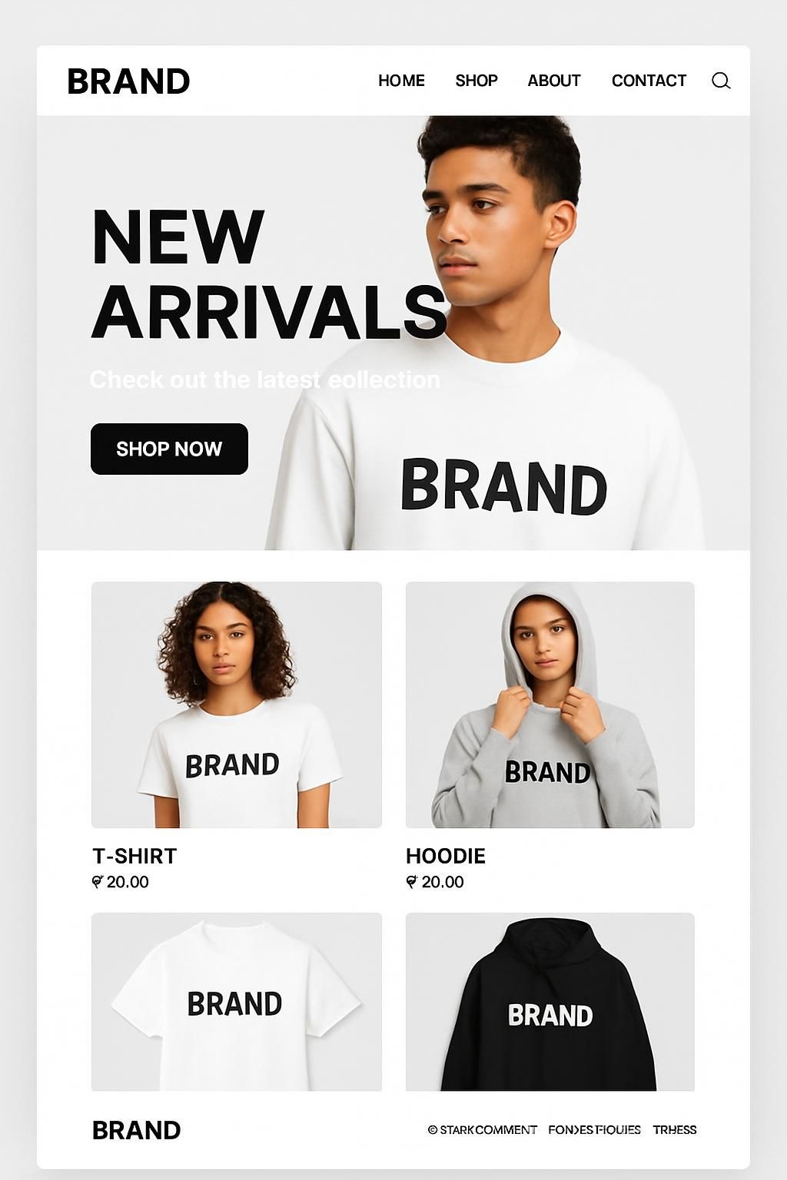Viewport: 787px width, 1180px height.
Task: Open the CONTACT navigation link
Action: click(649, 81)
